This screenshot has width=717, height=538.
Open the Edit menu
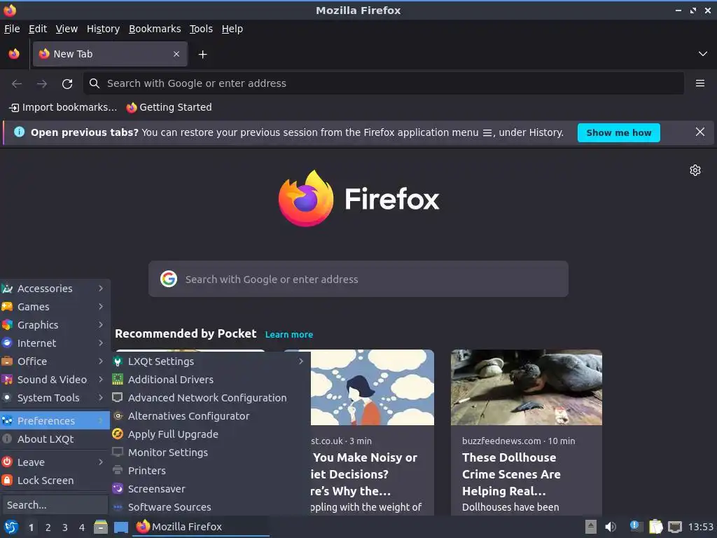click(x=38, y=29)
